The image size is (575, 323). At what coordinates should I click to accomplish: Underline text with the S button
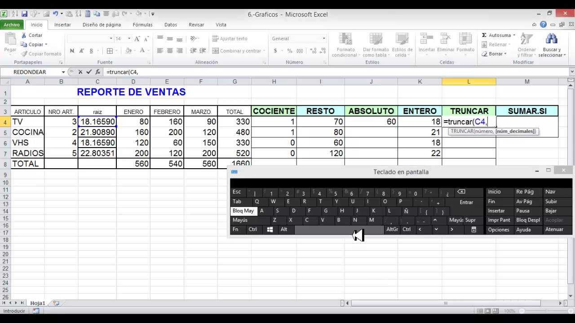91,51
